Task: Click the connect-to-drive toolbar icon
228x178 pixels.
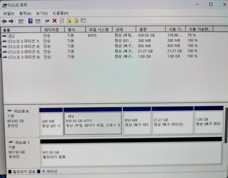Action: (47, 21)
